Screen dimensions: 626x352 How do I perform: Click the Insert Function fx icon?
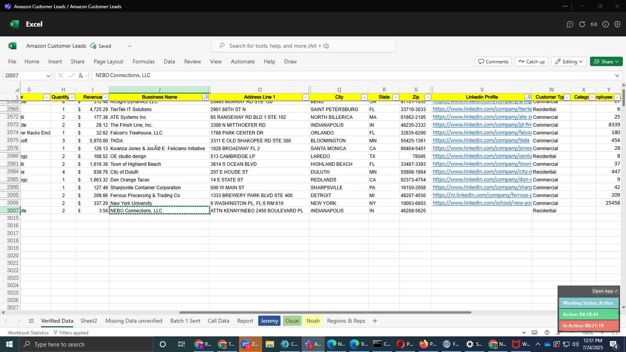point(81,75)
